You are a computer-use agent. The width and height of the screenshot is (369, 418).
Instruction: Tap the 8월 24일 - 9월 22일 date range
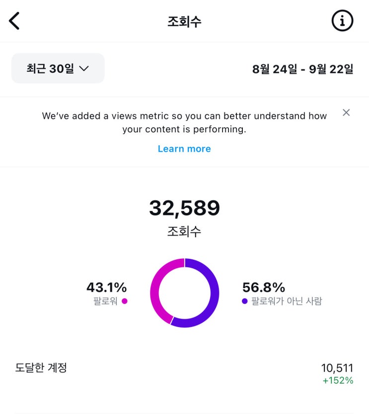click(302, 69)
